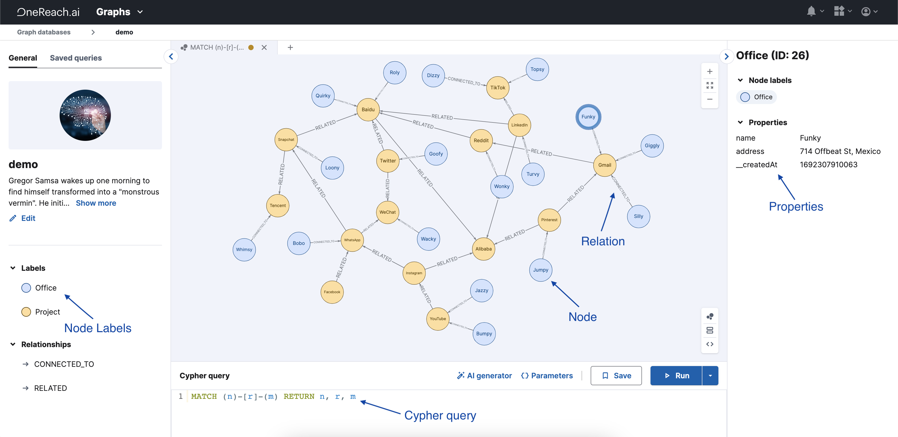Click the RELATED relationship type
The width and height of the screenshot is (898, 437).
(50, 388)
